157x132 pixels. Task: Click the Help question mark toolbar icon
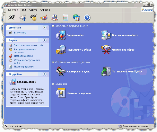[87, 18]
